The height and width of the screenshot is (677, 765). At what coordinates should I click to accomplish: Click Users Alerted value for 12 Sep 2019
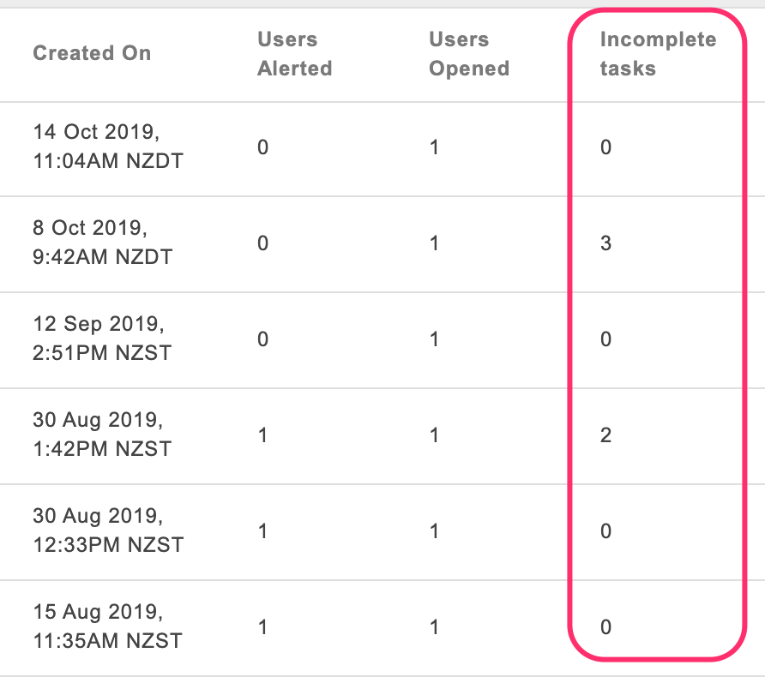262,339
